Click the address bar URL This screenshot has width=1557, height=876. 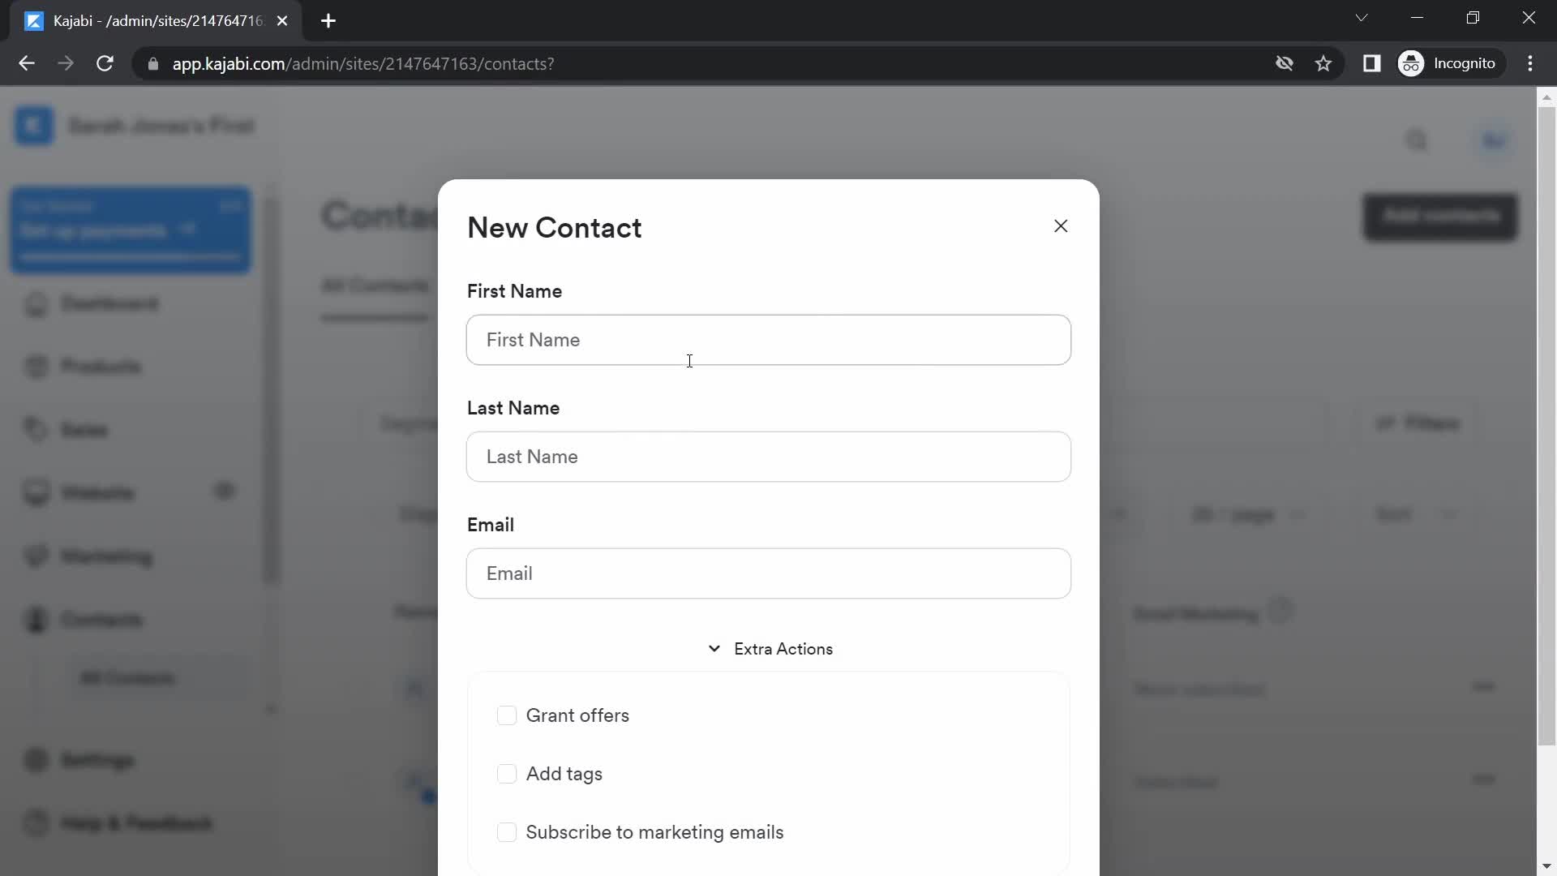(x=363, y=63)
